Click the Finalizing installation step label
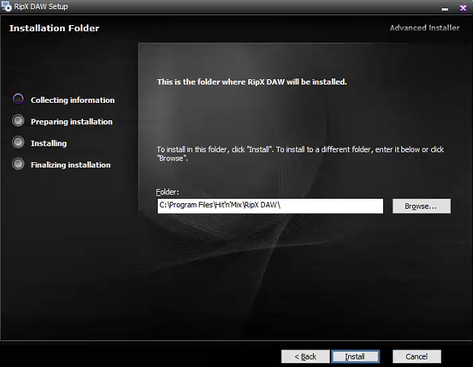The width and height of the screenshot is (473, 367). tap(71, 164)
